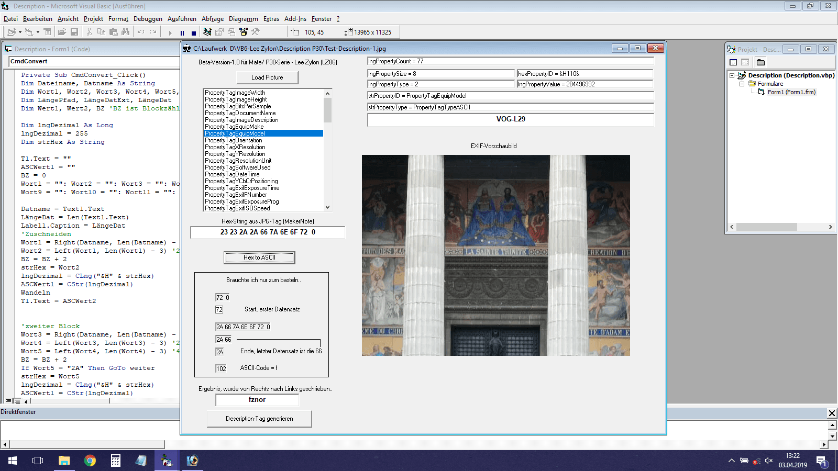Select PropertyTagDateTime list entry
Viewport: 838px width, 471px height.
pos(263,174)
